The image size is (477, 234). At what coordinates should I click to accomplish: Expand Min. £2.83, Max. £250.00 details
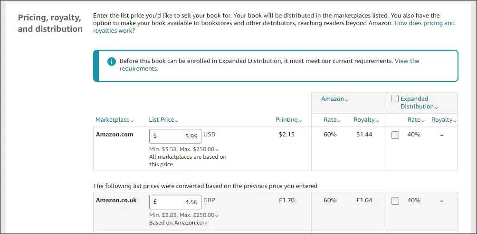(x=184, y=215)
